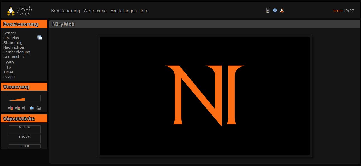The height and width of the screenshot is (166, 361).
Task: Open the Werkzeuge menu
Action: click(x=95, y=11)
